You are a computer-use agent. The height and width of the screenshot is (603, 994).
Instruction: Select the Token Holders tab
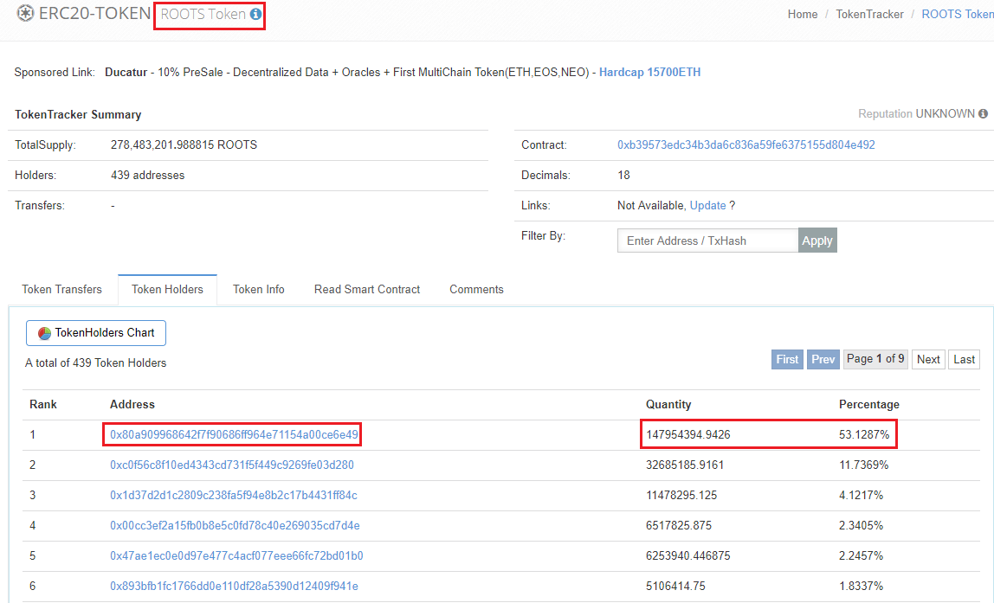pos(167,290)
